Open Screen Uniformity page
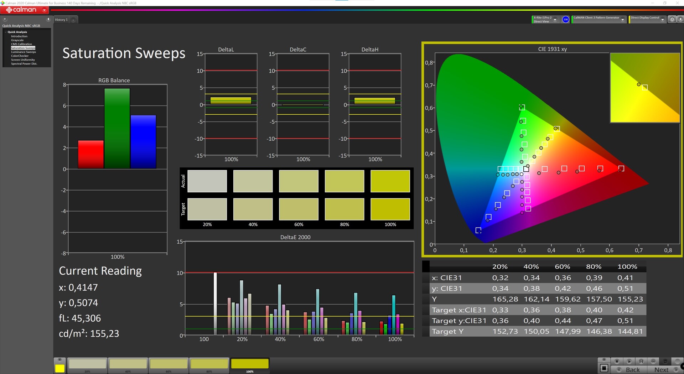This screenshot has height=374, width=684. 23,60
